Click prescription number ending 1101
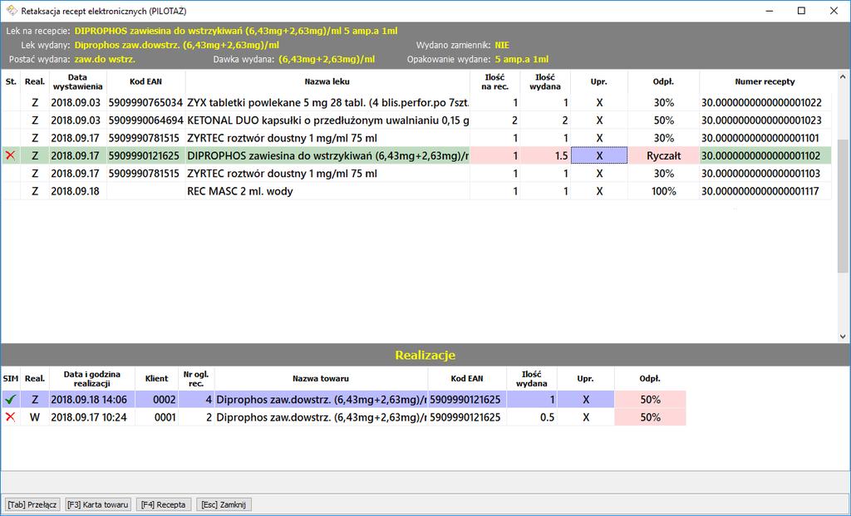The height and width of the screenshot is (516, 851). [761, 138]
